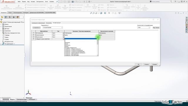Image resolution: width=188 pixels, height=106 pixels.
Task: Click the new property name cell
Action: [44, 39]
